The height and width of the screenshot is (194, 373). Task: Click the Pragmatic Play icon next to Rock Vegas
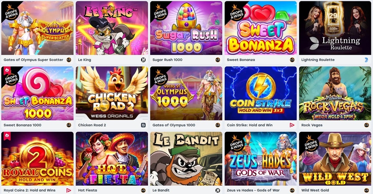366,125
